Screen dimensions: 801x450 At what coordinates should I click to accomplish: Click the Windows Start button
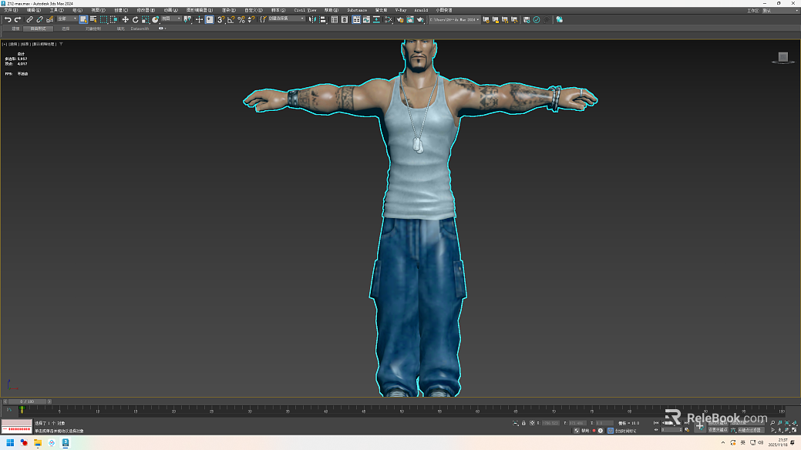(10, 443)
